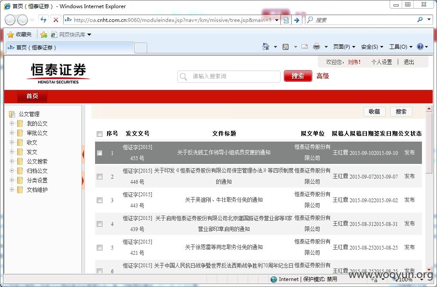Check row 1 checkbox 恒证字[2015] 455号
The width and height of the screenshot is (437, 287).
point(99,153)
